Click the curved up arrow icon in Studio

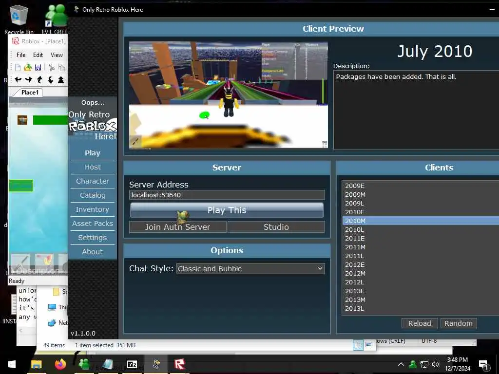click(x=39, y=79)
